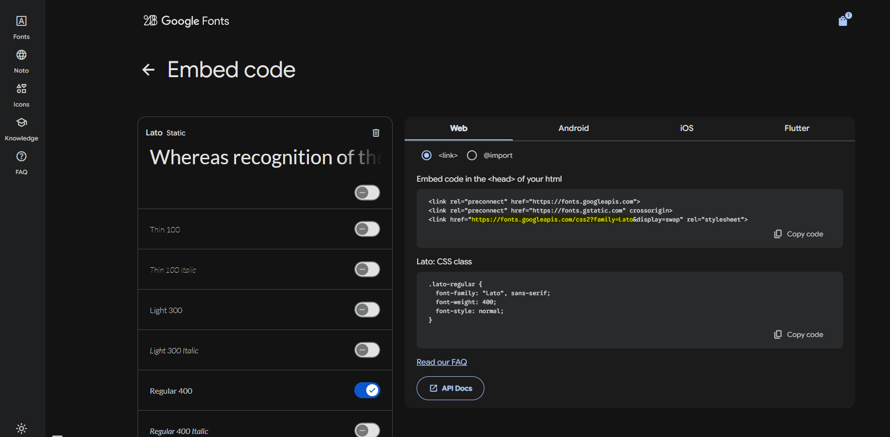Enable the Thin 100 style toggle
Viewport: 890px width, 437px height.
(367, 229)
